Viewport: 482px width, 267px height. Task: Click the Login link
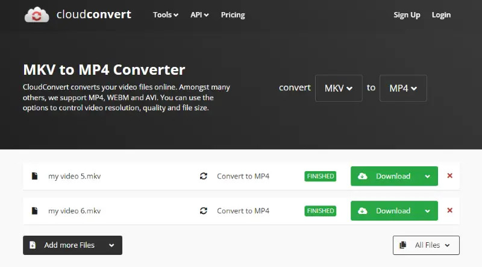(x=441, y=14)
